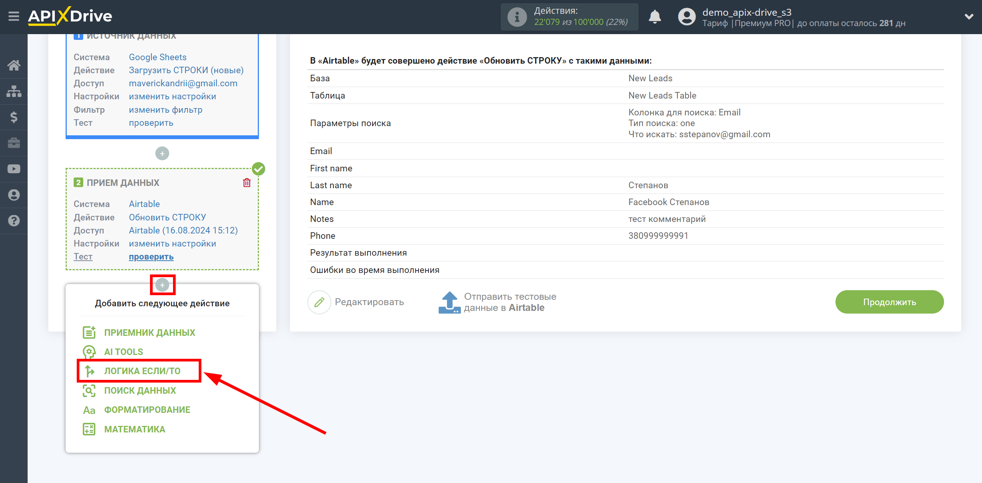The image size is (982, 483).
Task: Click 'Отправить тестовые данные в Airtable'
Action: [510, 302]
